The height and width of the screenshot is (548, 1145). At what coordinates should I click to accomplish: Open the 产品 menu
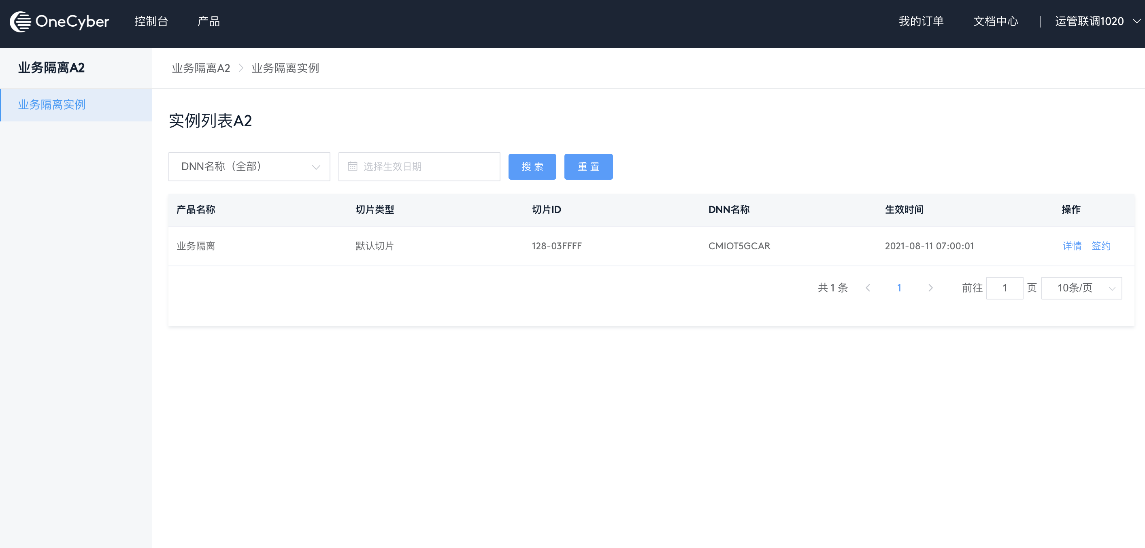209,21
